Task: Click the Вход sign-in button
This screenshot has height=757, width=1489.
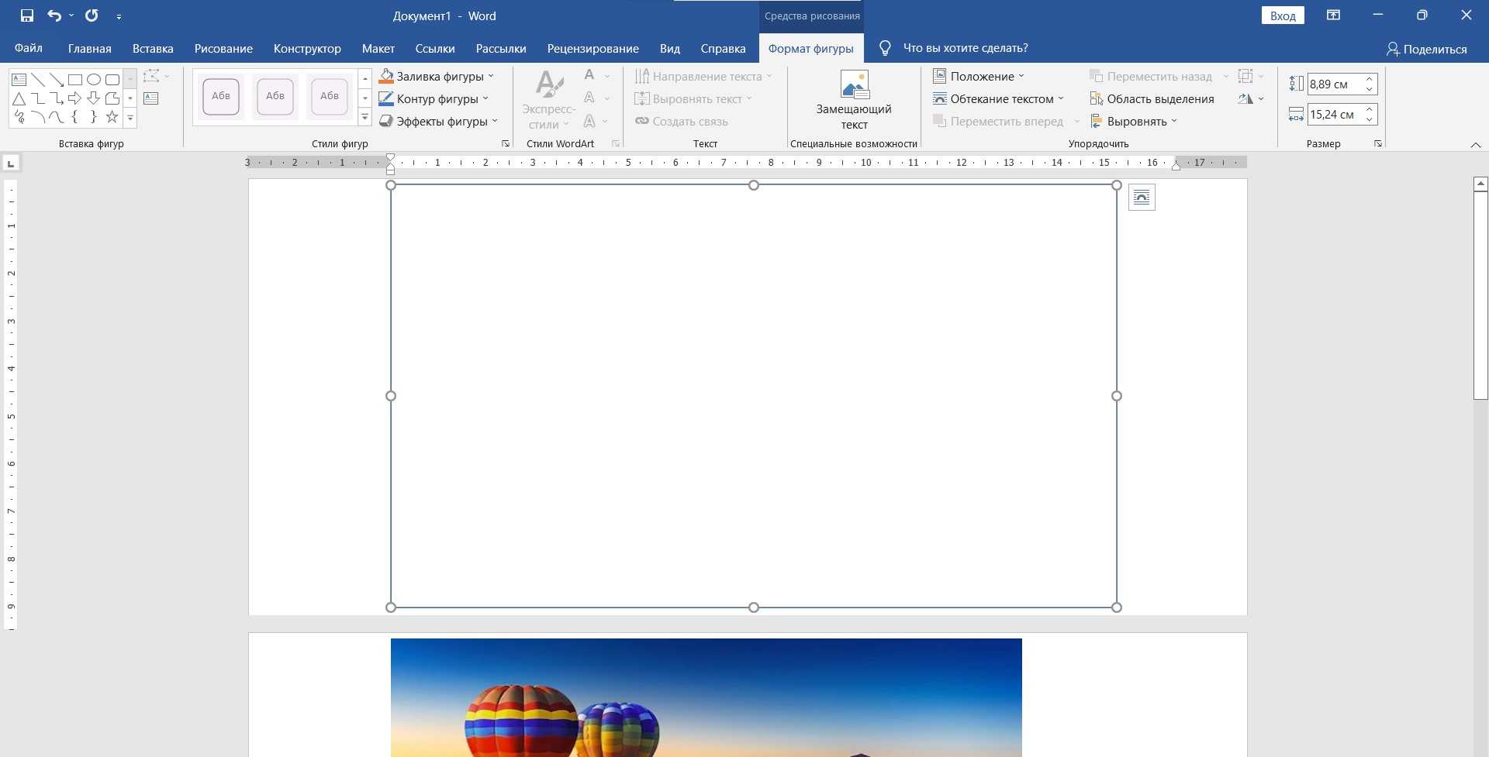Action: pyautogui.click(x=1283, y=15)
